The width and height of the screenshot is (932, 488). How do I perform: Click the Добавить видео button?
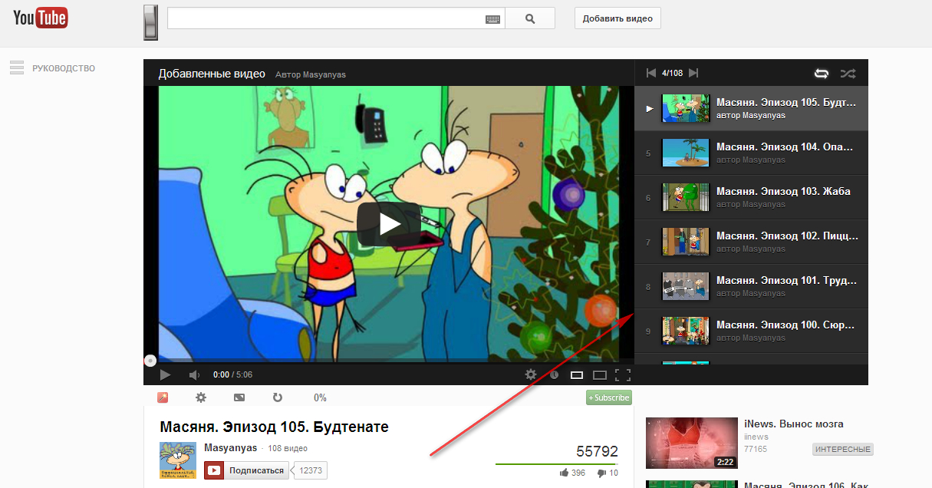(x=617, y=18)
